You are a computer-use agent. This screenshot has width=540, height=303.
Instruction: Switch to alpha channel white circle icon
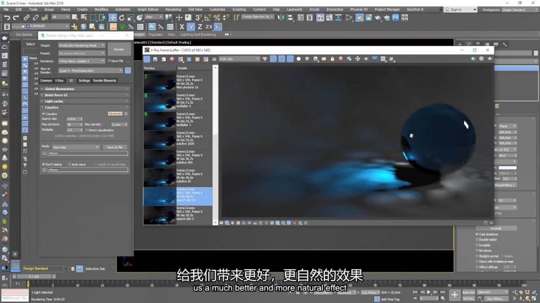coord(298,59)
